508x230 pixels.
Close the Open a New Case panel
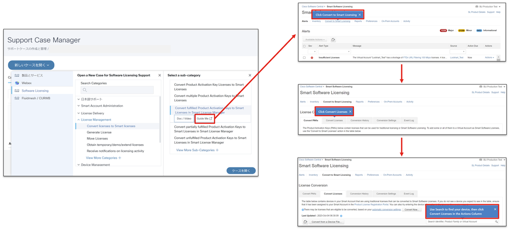(159, 75)
